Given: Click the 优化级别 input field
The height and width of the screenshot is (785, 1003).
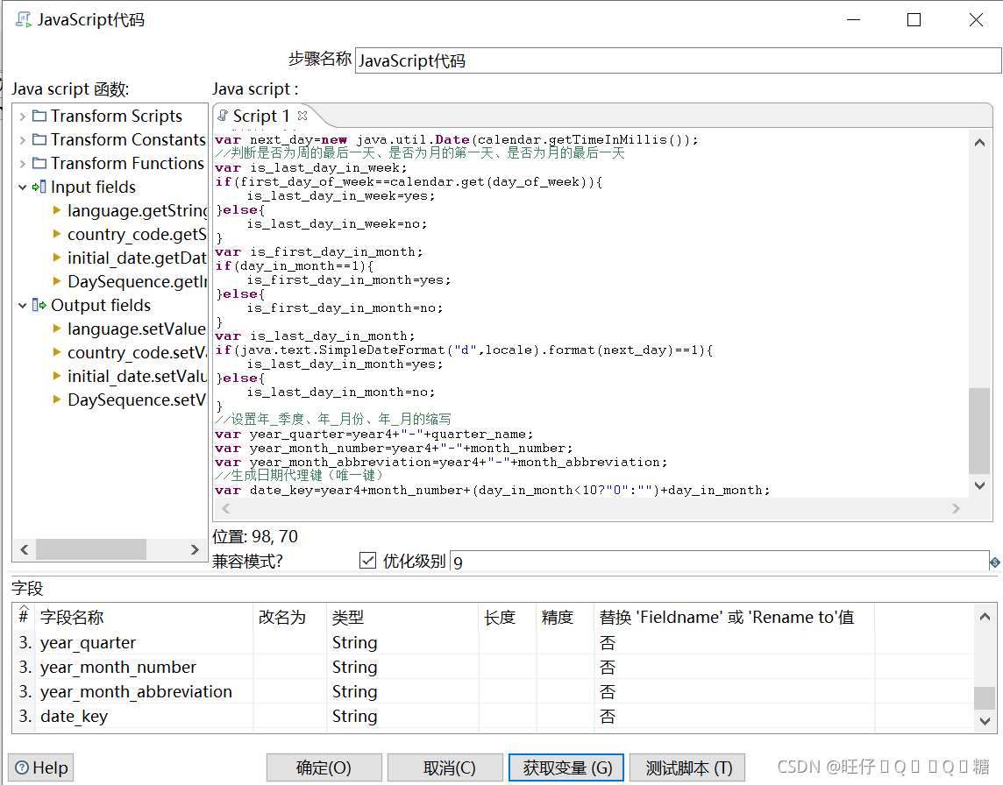Looking at the screenshot, I should coord(720,562).
